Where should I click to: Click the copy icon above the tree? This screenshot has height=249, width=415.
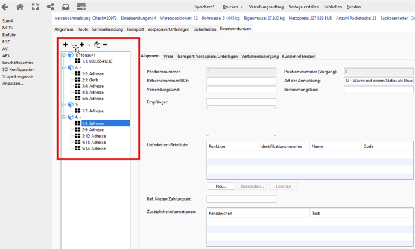coord(97,45)
